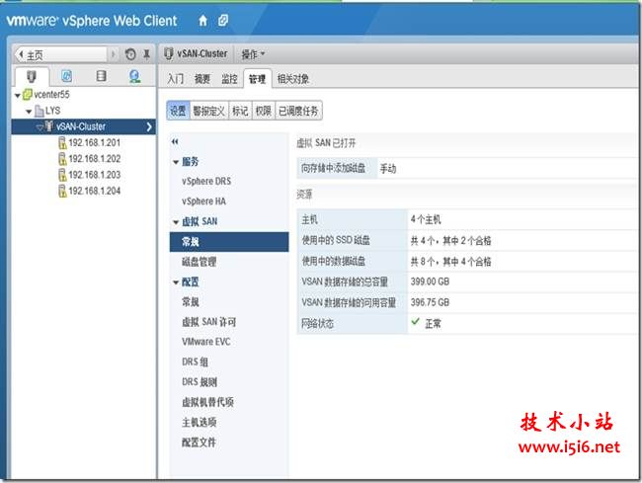Open 磁盘管理 settings

[199, 262]
